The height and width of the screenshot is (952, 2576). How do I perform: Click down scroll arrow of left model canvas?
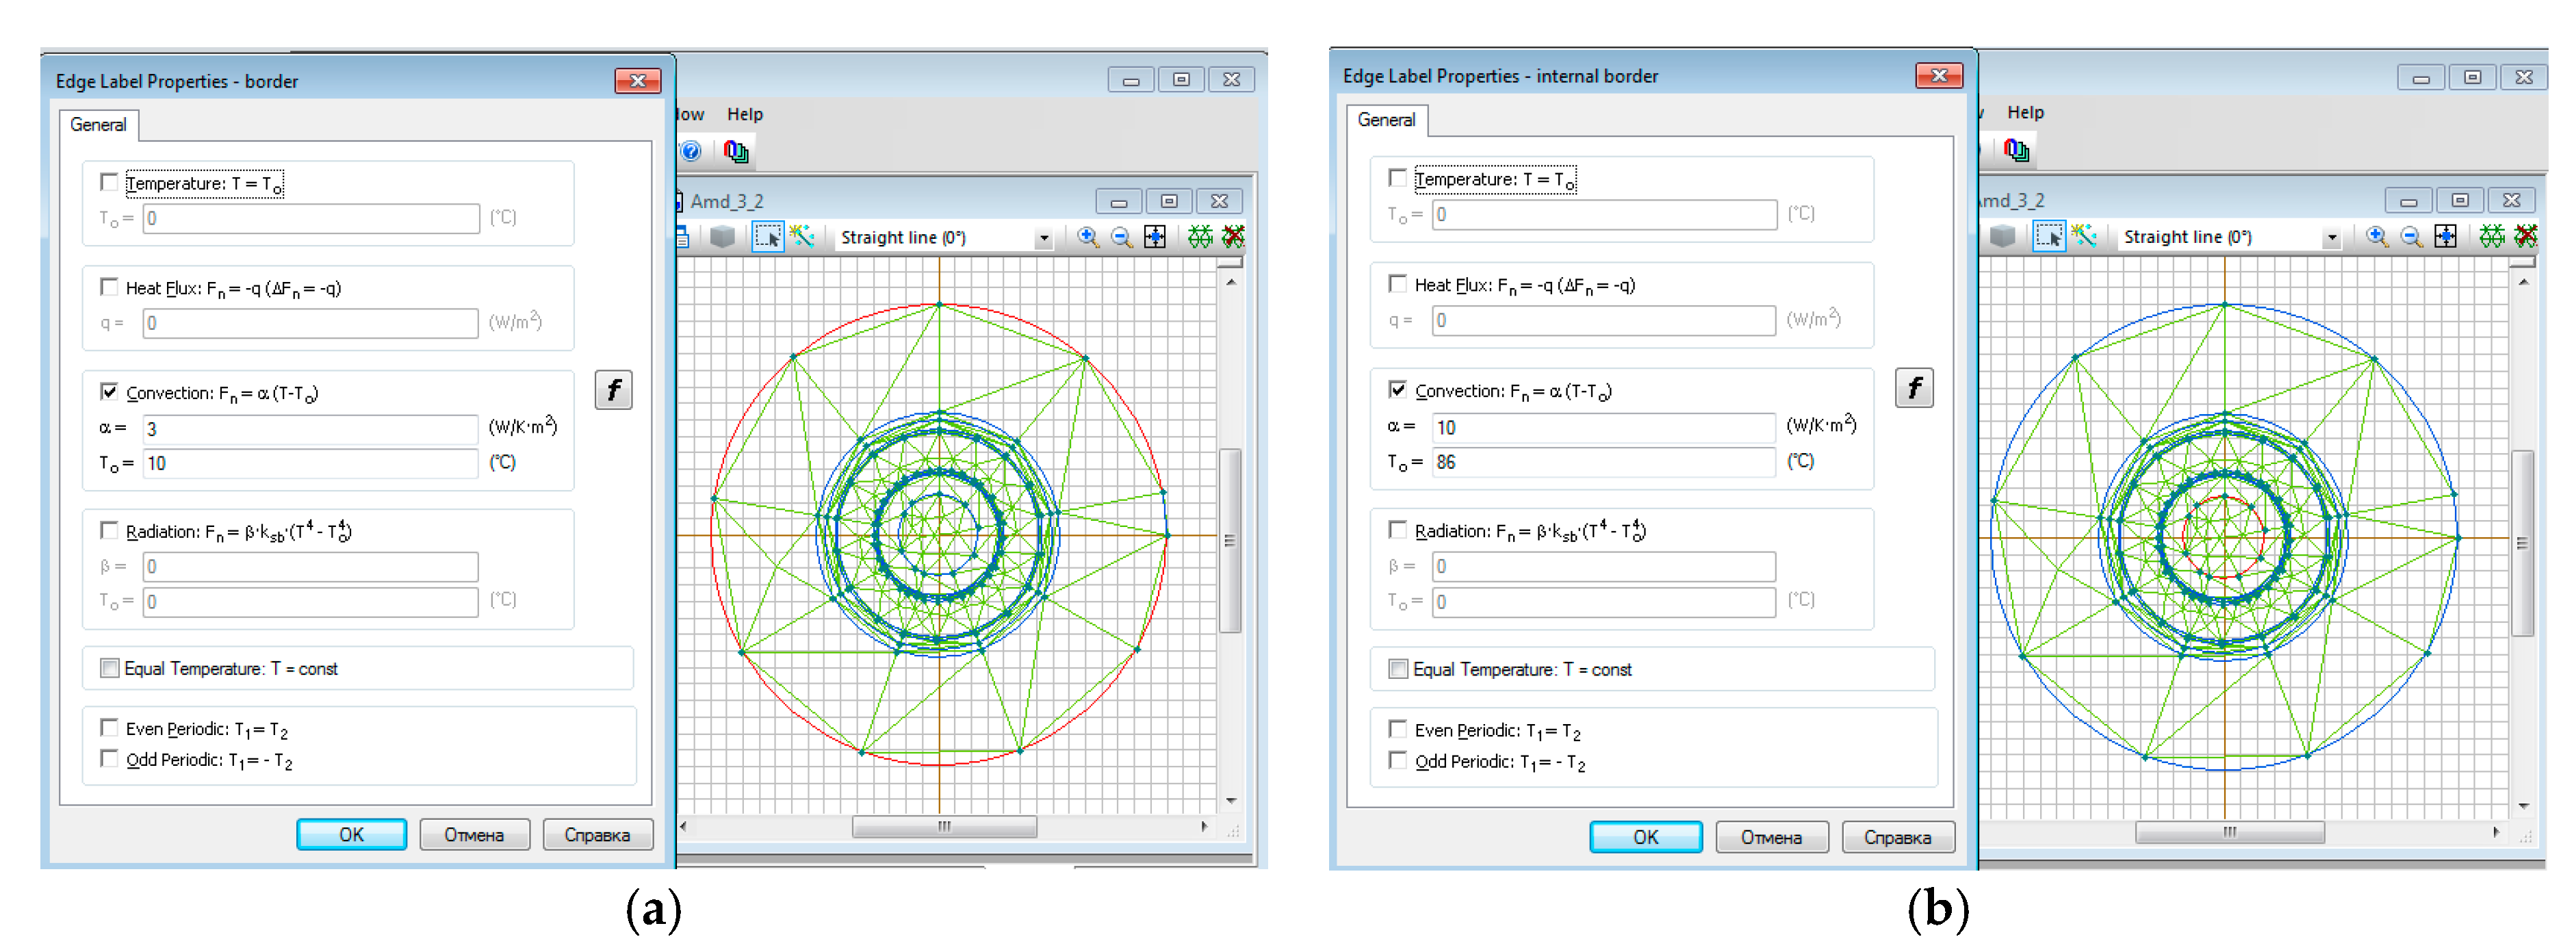click(x=1231, y=800)
